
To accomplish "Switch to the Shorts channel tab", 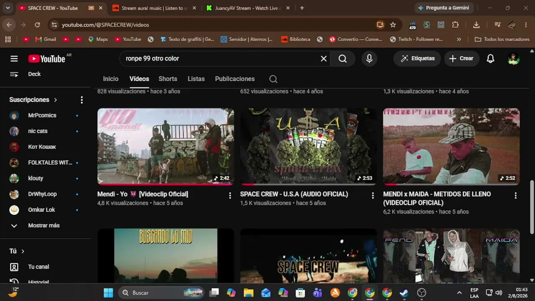I will pyautogui.click(x=168, y=79).
